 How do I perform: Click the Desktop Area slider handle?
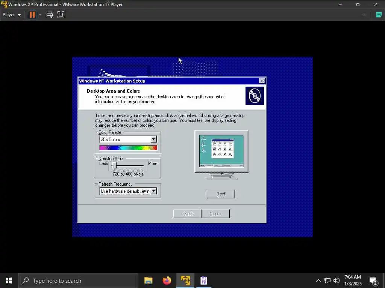click(x=115, y=166)
